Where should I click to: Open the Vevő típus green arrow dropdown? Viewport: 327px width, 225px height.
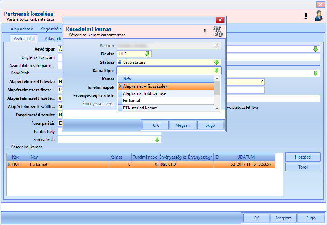(x=316, y=49)
